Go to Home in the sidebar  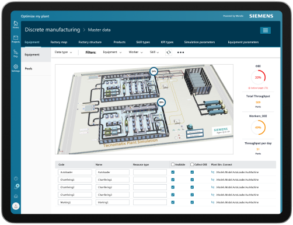tap(16, 24)
